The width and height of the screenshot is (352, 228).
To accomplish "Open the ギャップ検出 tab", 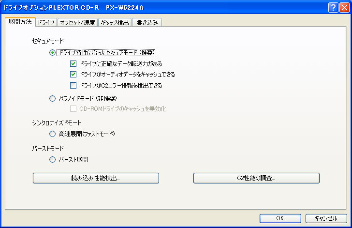I will click(x=115, y=22).
